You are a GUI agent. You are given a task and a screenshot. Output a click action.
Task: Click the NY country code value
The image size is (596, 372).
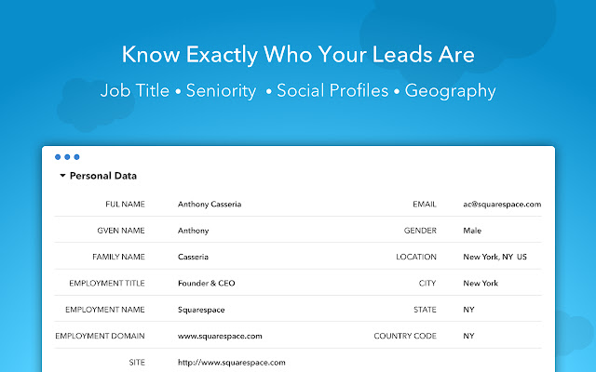[x=468, y=336]
